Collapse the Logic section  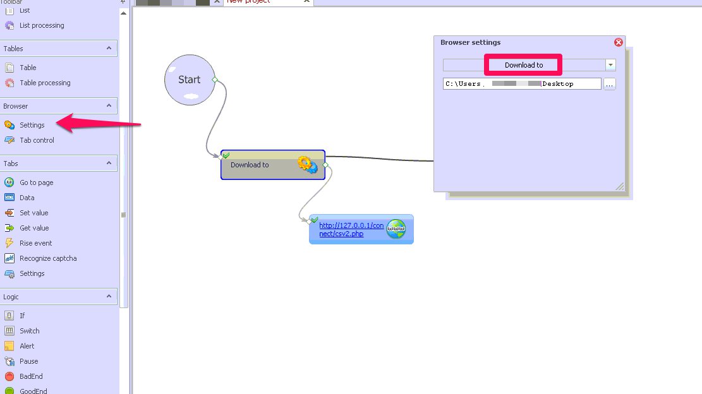pos(109,297)
